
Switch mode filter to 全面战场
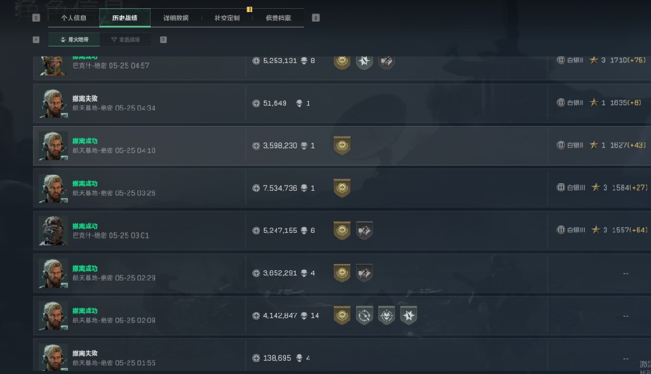(125, 39)
